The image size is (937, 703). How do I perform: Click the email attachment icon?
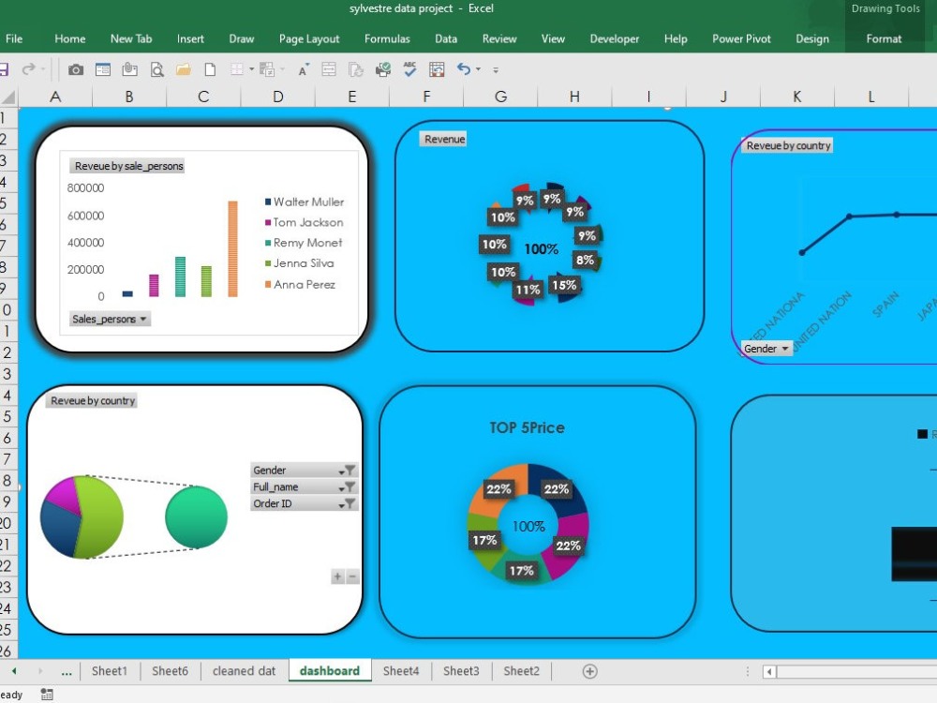[129, 70]
